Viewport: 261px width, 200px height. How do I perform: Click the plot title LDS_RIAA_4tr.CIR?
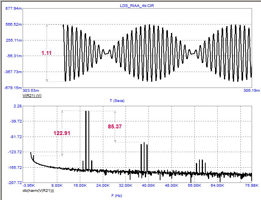coord(137,6)
